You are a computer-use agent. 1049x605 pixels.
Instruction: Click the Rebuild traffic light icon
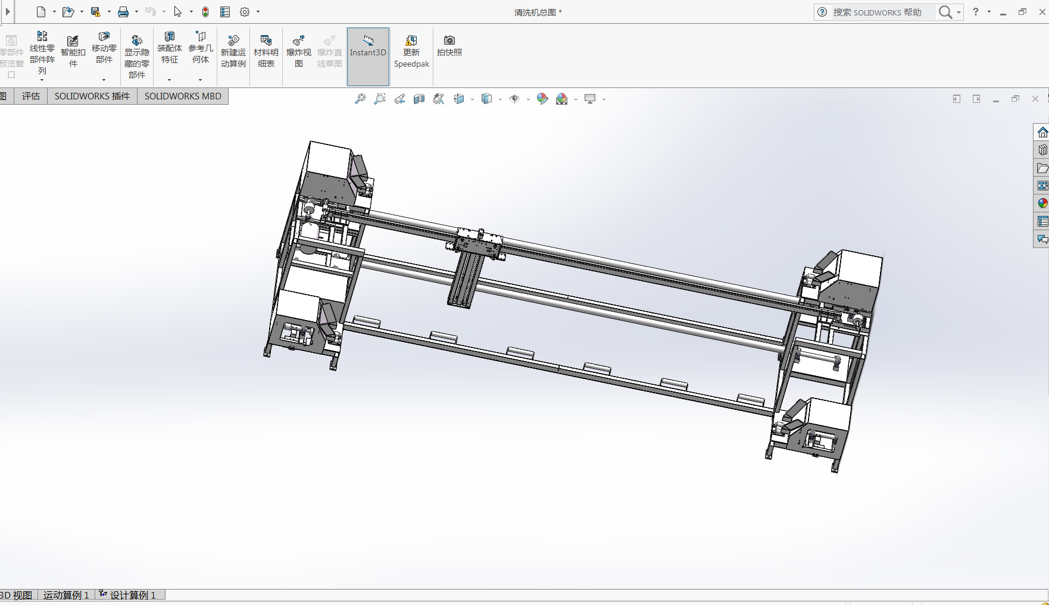pos(205,12)
